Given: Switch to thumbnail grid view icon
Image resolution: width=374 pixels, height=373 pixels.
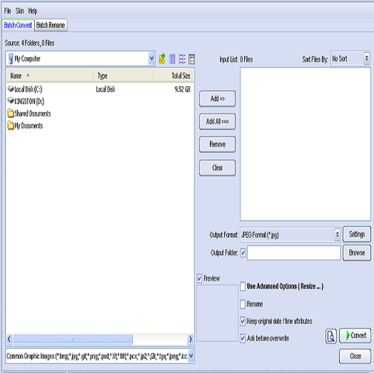Looking at the screenshot, I should tap(172, 59).
